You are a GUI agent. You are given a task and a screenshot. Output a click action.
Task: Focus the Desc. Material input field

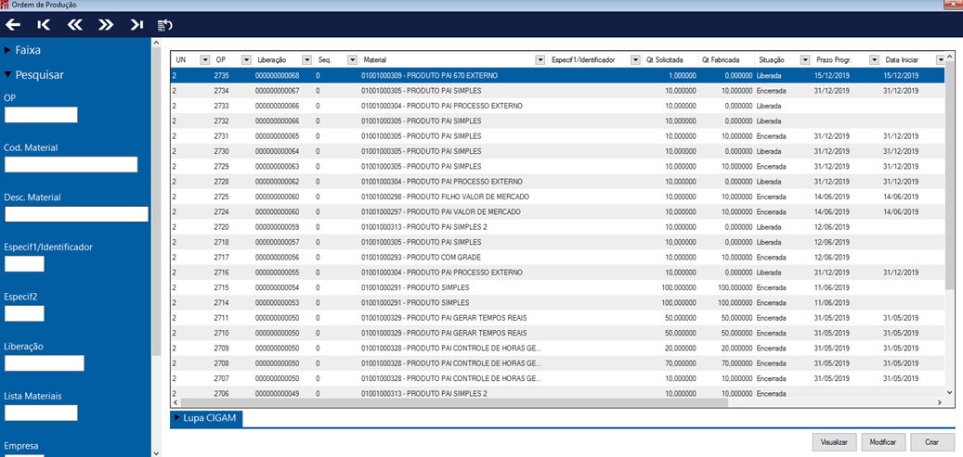(77, 214)
